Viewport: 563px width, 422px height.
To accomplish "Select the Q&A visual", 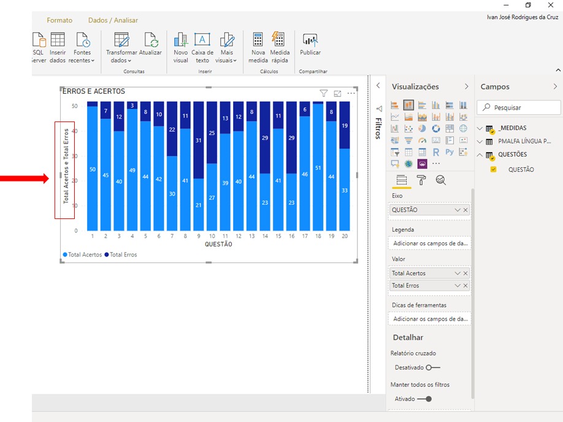I will pos(394,164).
